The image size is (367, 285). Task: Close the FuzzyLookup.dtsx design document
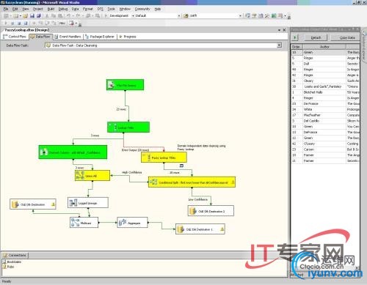click(284, 30)
